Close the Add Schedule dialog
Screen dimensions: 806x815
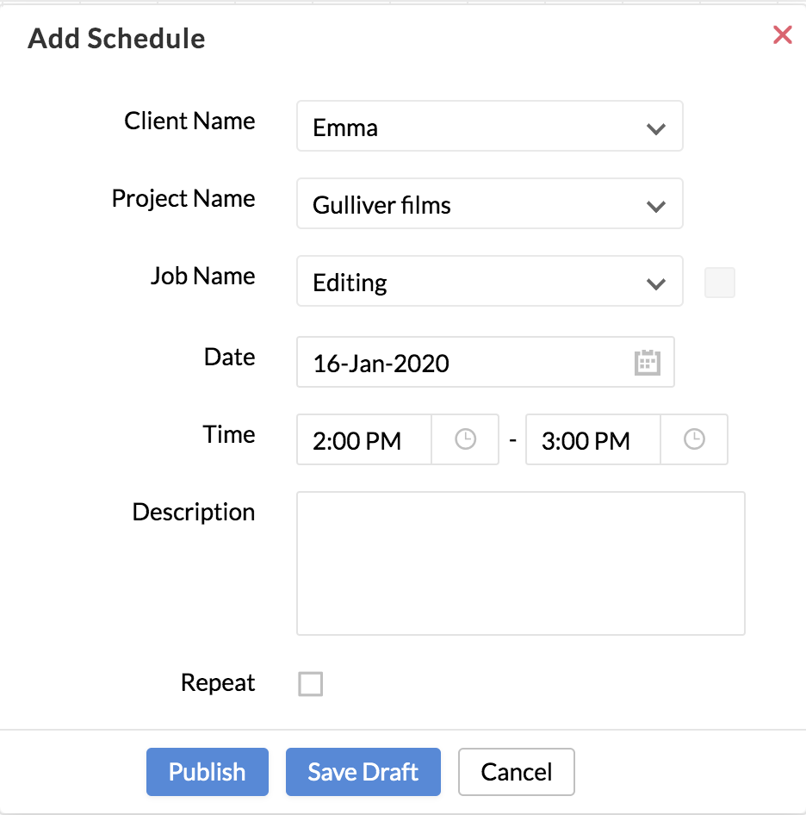pyautogui.click(x=782, y=35)
